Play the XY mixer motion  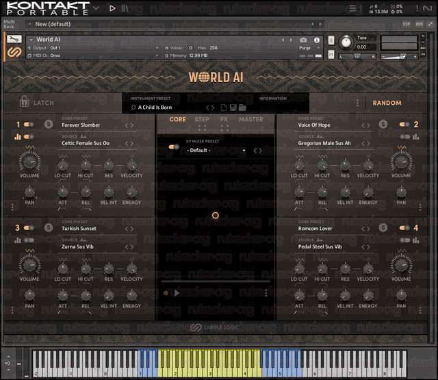[x=177, y=293]
